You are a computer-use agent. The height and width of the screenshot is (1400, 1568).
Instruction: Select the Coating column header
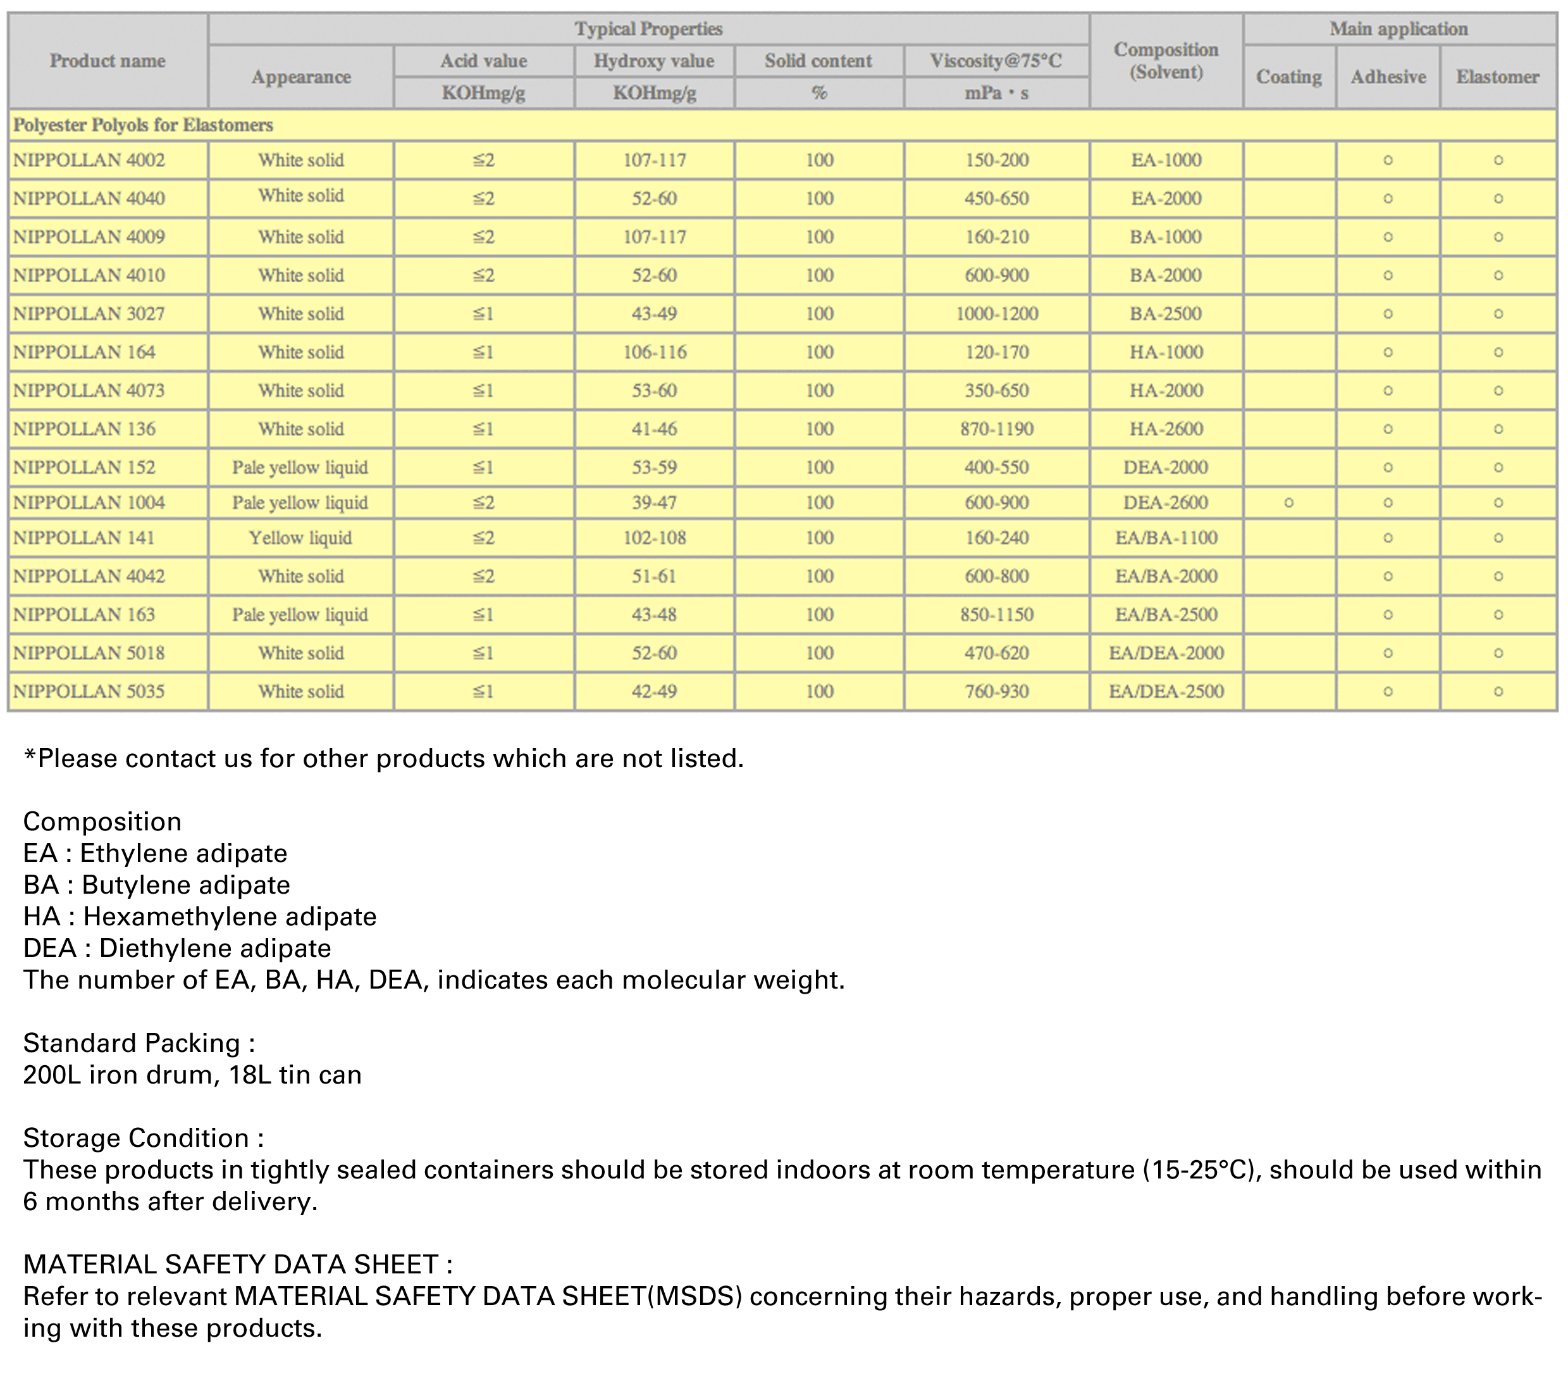click(x=1289, y=77)
